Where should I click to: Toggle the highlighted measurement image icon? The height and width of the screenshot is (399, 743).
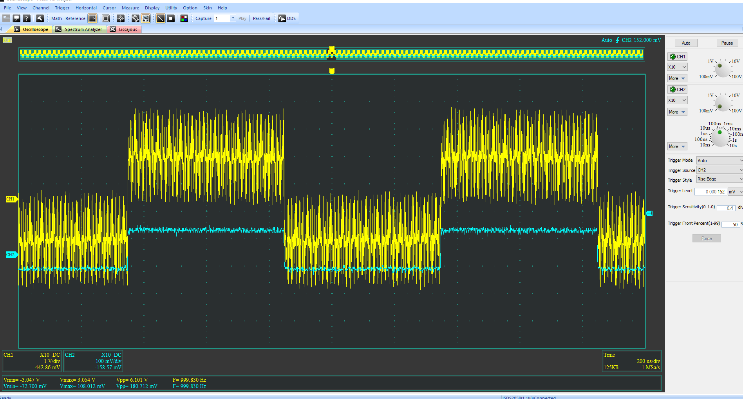[x=146, y=18]
